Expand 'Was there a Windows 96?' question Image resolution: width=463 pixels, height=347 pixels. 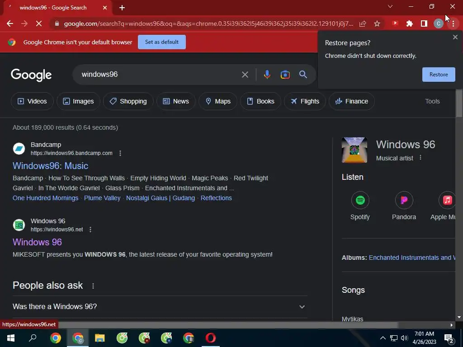(x=160, y=307)
